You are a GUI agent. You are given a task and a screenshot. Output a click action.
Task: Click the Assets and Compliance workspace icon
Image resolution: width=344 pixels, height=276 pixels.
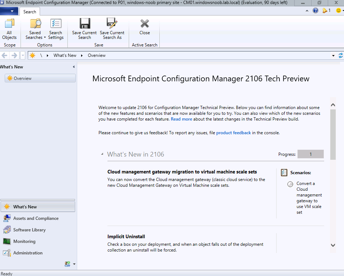click(x=7, y=218)
